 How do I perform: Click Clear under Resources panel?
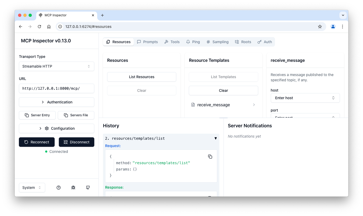pos(142,91)
